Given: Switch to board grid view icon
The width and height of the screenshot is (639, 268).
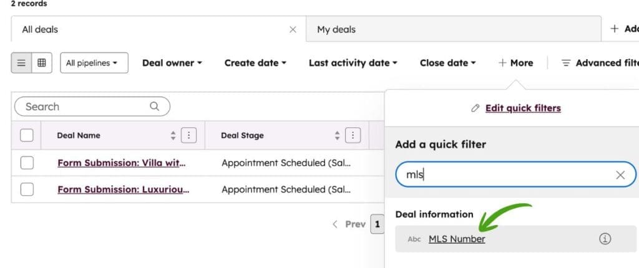Looking at the screenshot, I should 42,63.
